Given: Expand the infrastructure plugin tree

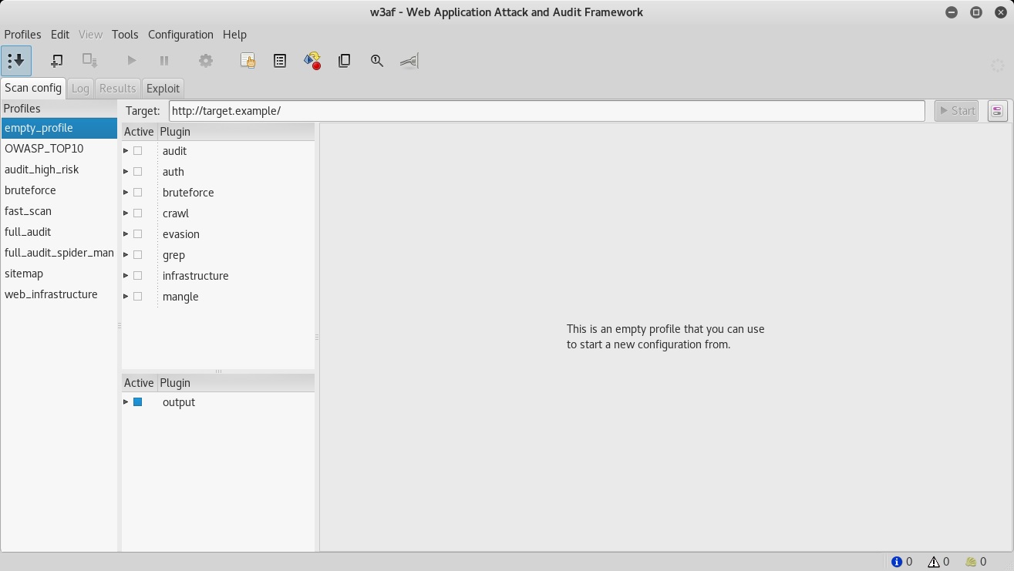Looking at the screenshot, I should pyautogui.click(x=126, y=276).
